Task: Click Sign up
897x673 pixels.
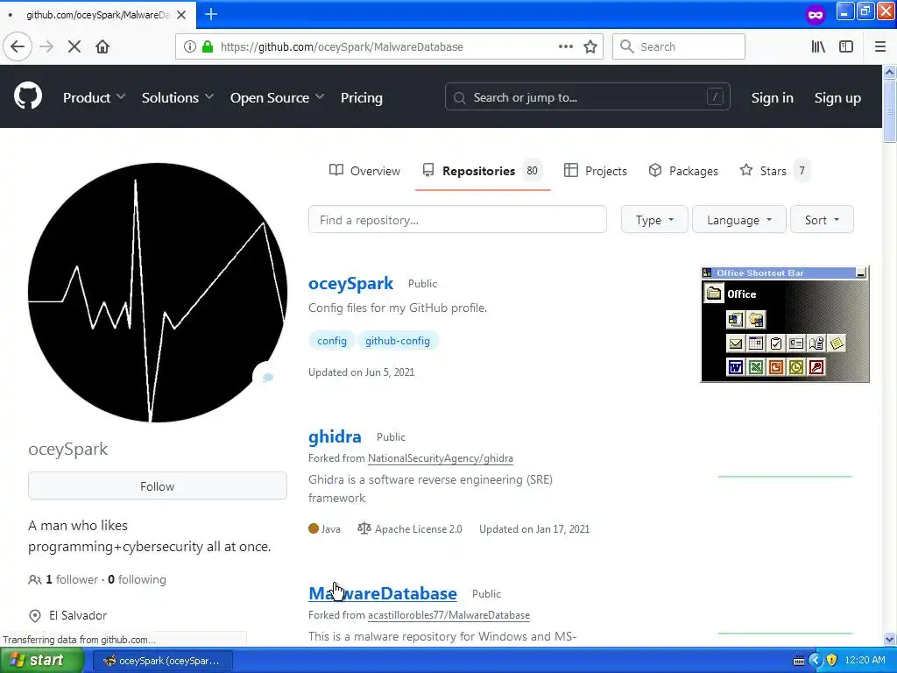Action: pos(837,98)
